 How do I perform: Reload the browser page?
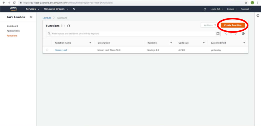(14, 3)
